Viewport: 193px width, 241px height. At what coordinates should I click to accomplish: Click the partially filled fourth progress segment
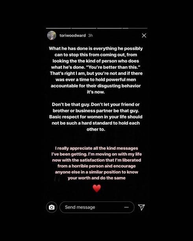point(135,28)
